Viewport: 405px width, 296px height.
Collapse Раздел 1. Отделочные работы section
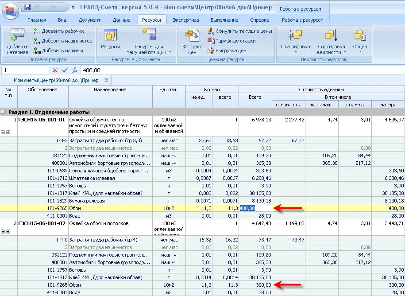click(x=3, y=112)
